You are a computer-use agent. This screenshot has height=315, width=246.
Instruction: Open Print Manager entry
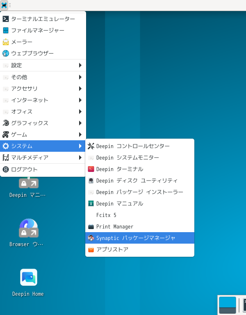point(140,226)
